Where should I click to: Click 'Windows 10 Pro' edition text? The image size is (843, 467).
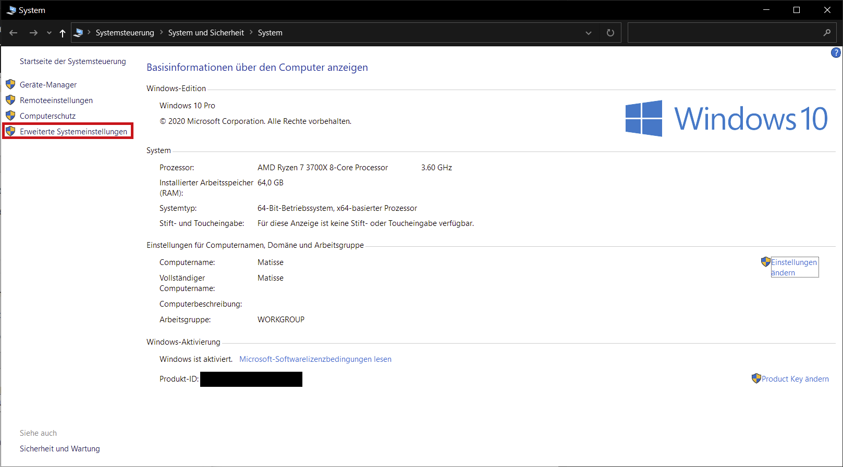187,106
